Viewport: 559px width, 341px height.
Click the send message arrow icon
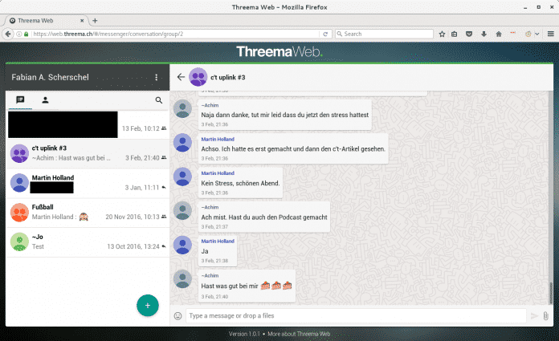click(534, 315)
